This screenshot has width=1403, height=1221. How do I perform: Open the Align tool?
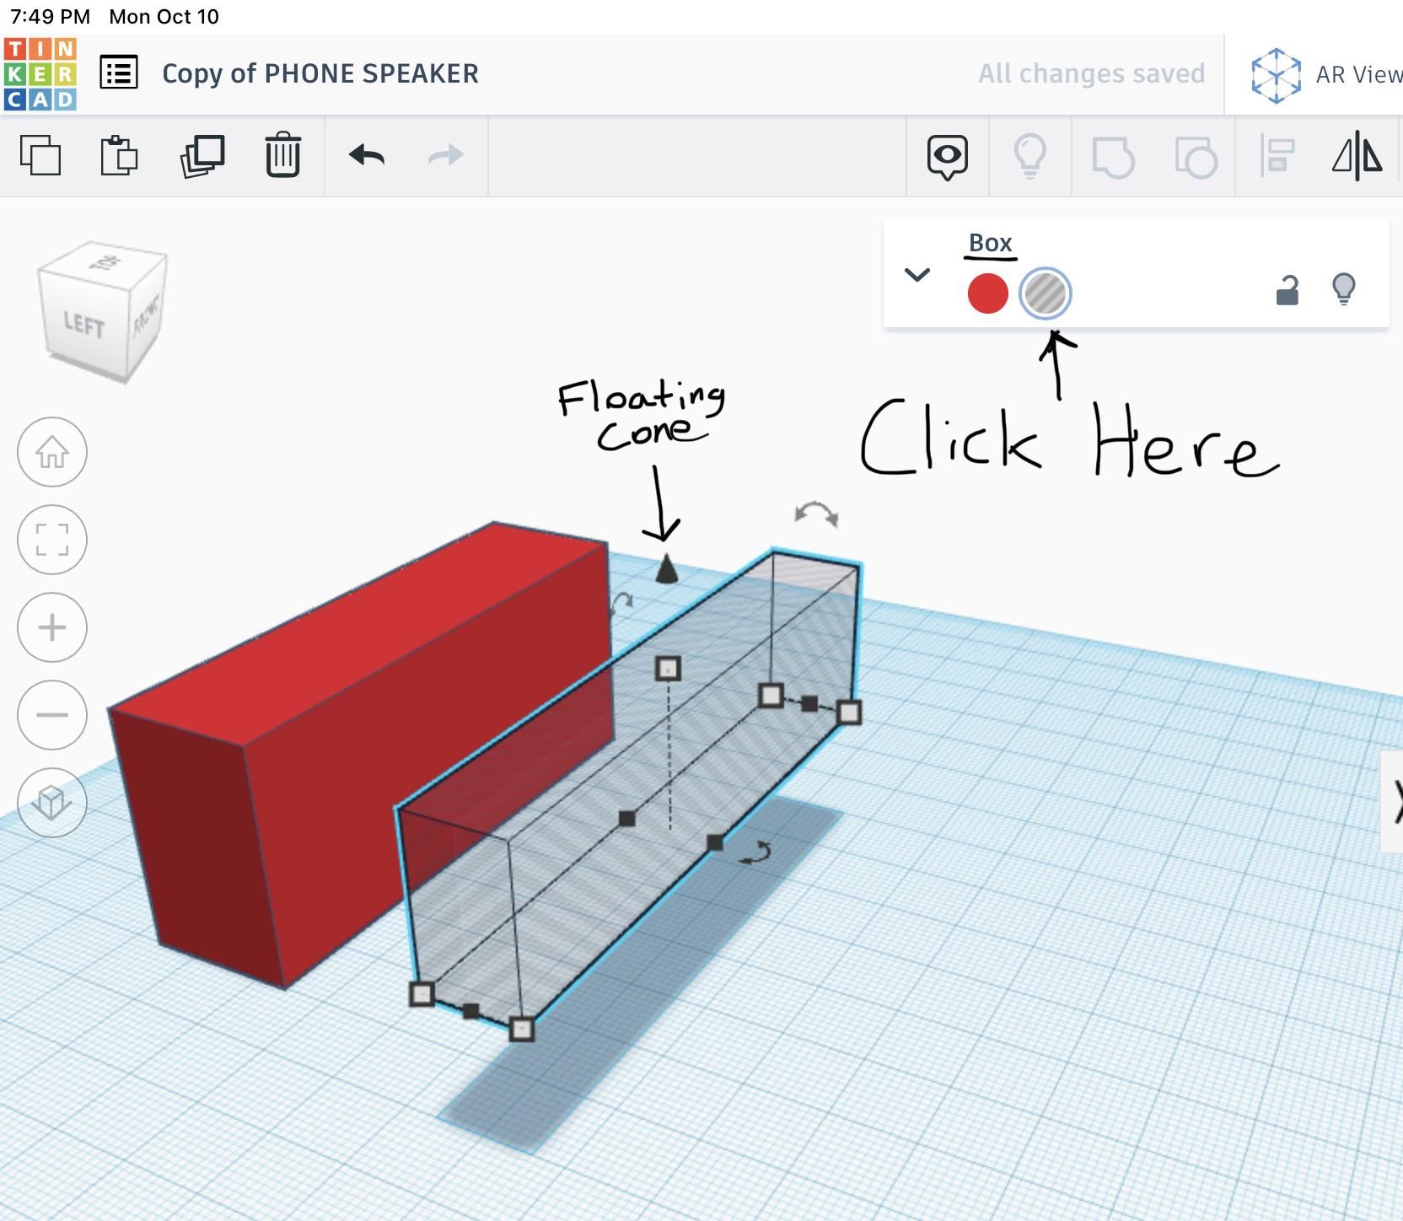(1277, 156)
